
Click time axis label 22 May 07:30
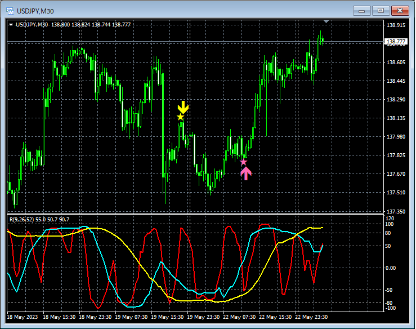point(239,317)
